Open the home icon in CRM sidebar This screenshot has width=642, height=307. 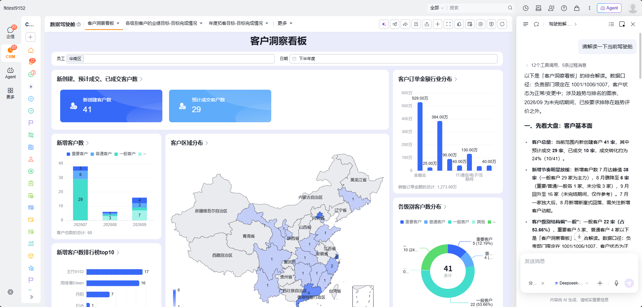(x=31, y=50)
